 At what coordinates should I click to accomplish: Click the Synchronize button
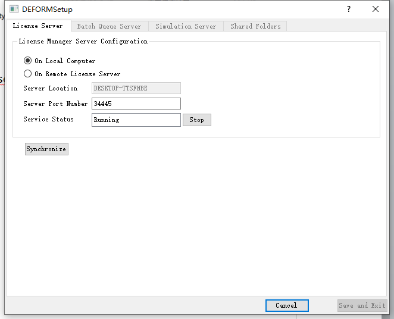coord(46,149)
